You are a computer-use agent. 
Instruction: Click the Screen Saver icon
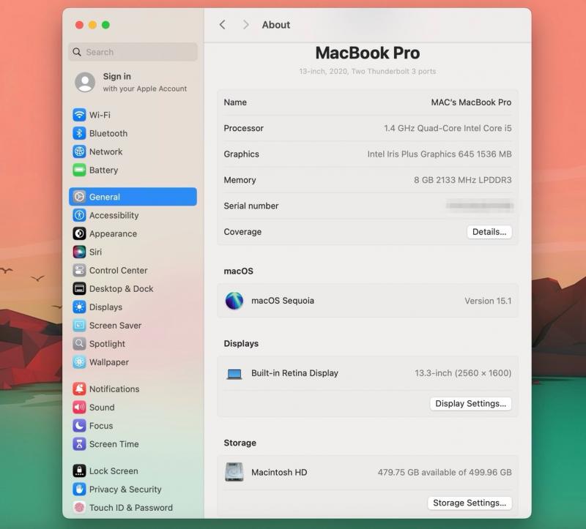pos(79,325)
